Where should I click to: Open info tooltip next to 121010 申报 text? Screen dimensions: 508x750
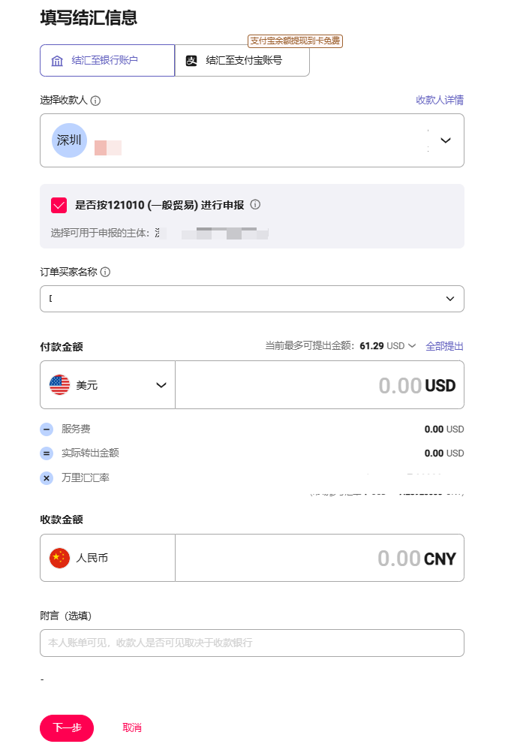pyautogui.click(x=255, y=203)
